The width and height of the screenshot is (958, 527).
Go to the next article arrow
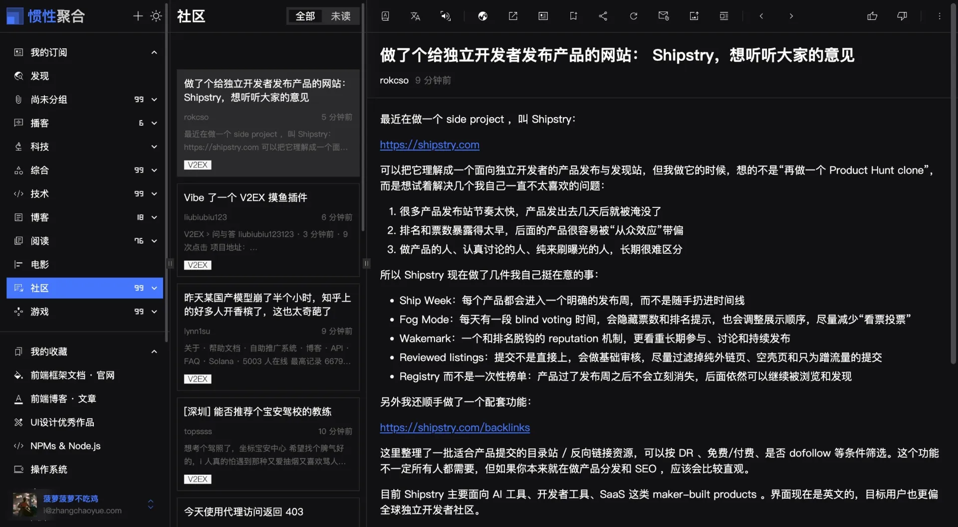pyautogui.click(x=791, y=16)
